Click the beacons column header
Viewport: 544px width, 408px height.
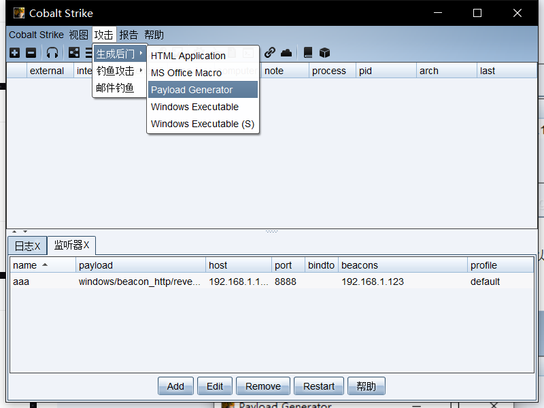pyautogui.click(x=403, y=265)
